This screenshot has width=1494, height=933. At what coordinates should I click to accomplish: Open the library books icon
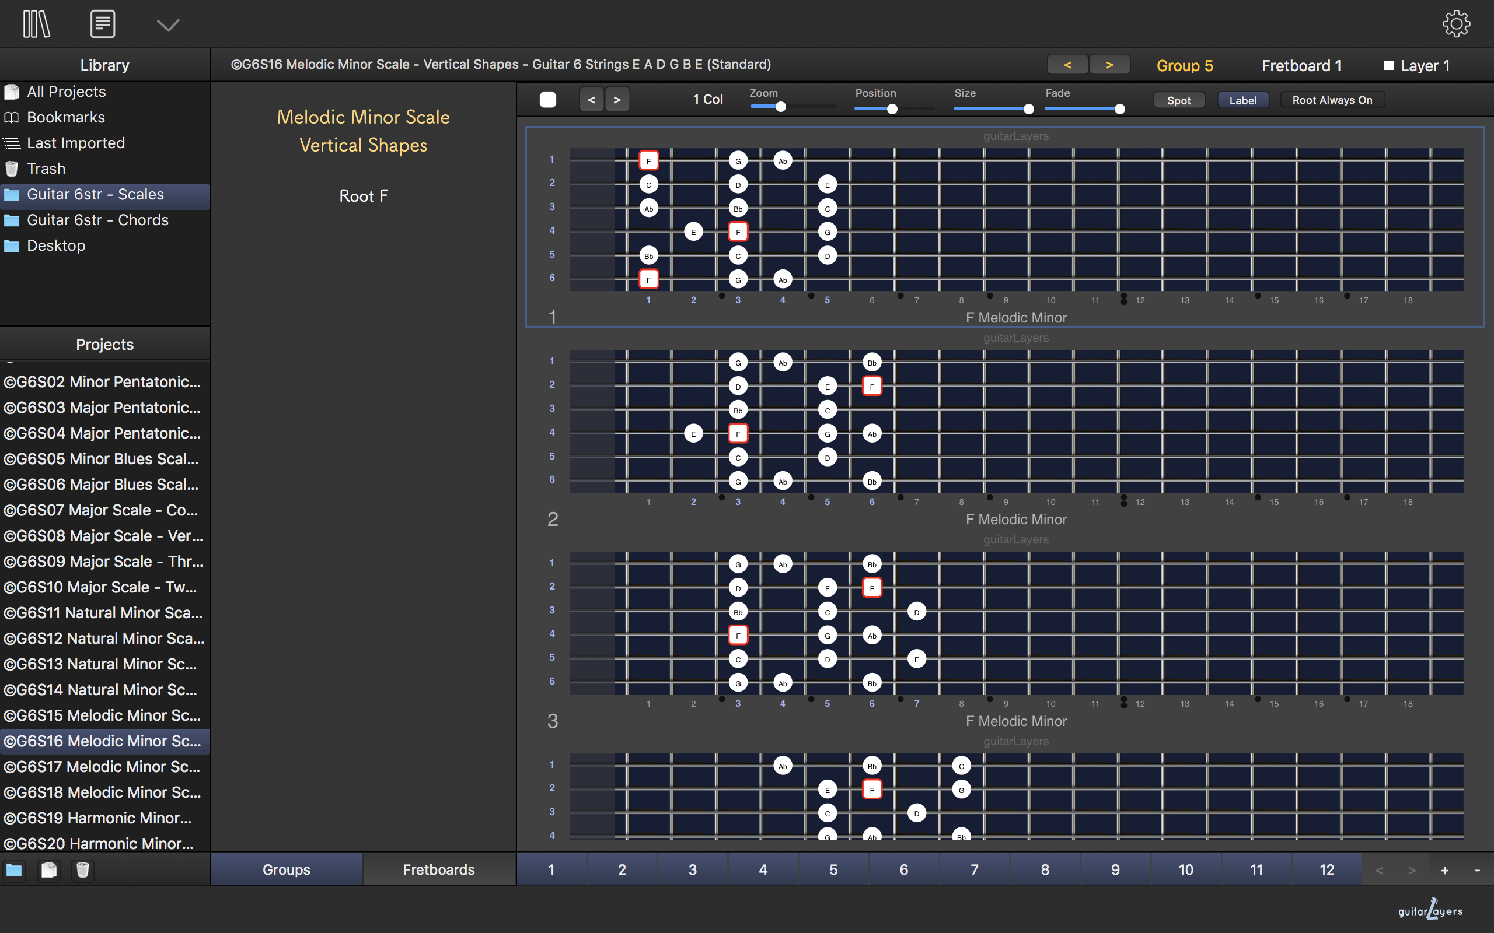tap(36, 24)
